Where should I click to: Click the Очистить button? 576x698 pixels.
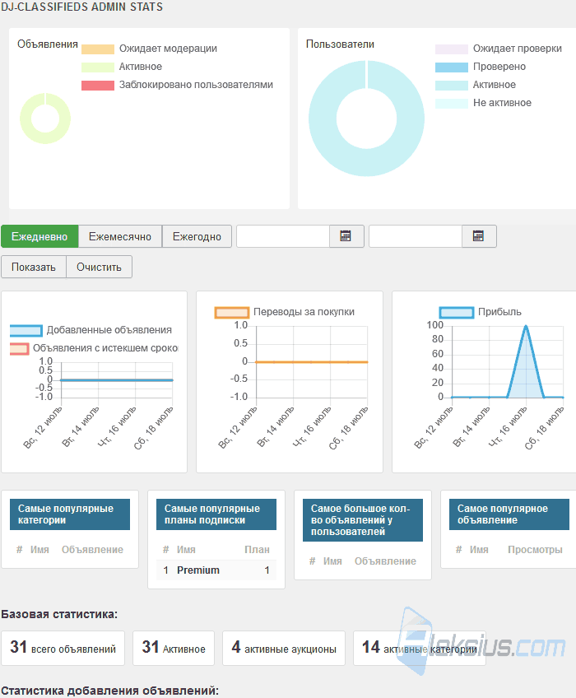[99, 267]
